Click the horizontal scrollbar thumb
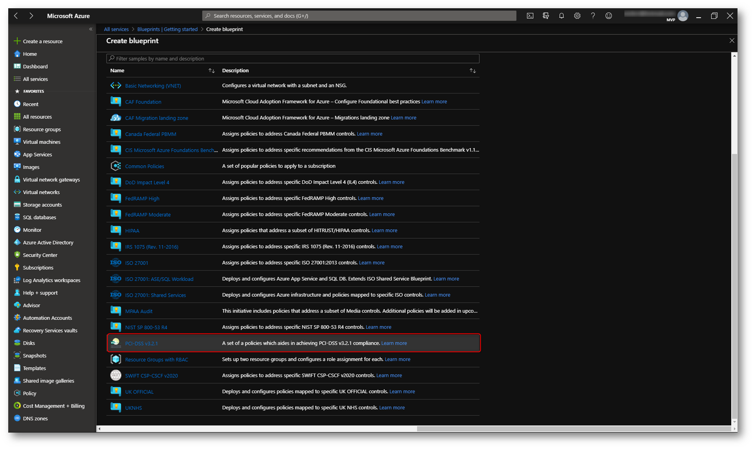This screenshot has height=449, width=754. pyautogui.click(x=573, y=429)
